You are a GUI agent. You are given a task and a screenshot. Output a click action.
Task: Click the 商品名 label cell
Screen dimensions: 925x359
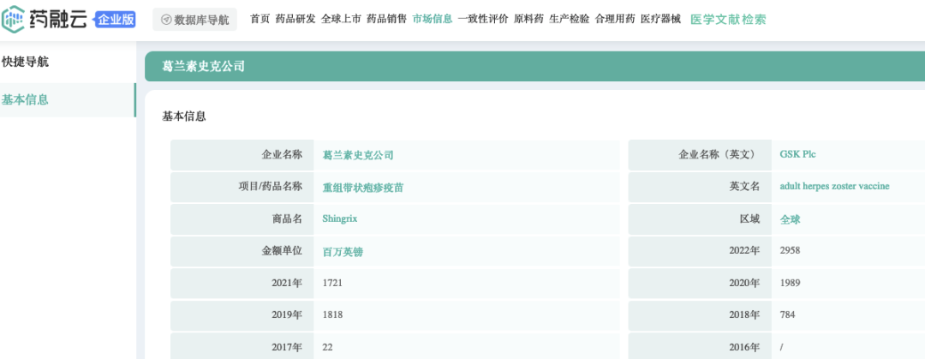coord(242,219)
